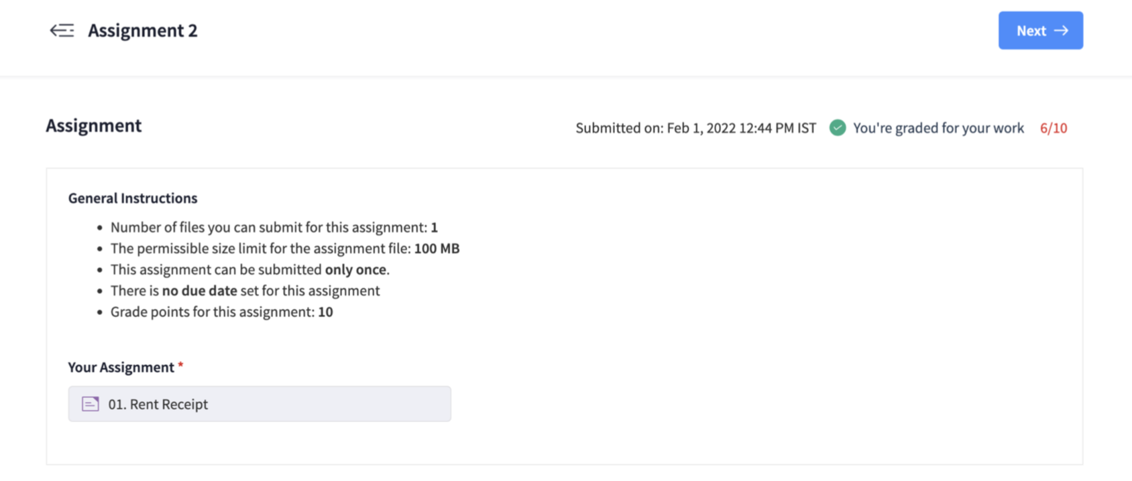Click the "only once" submission instruction
The height and width of the screenshot is (481, 1132).
tap(355, 270)
